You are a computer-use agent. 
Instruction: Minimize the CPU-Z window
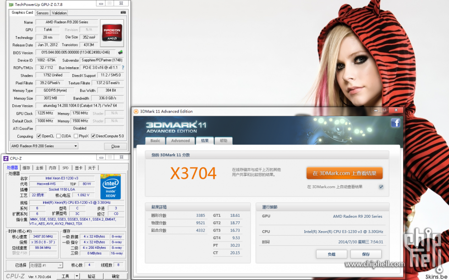coord(101,157)
